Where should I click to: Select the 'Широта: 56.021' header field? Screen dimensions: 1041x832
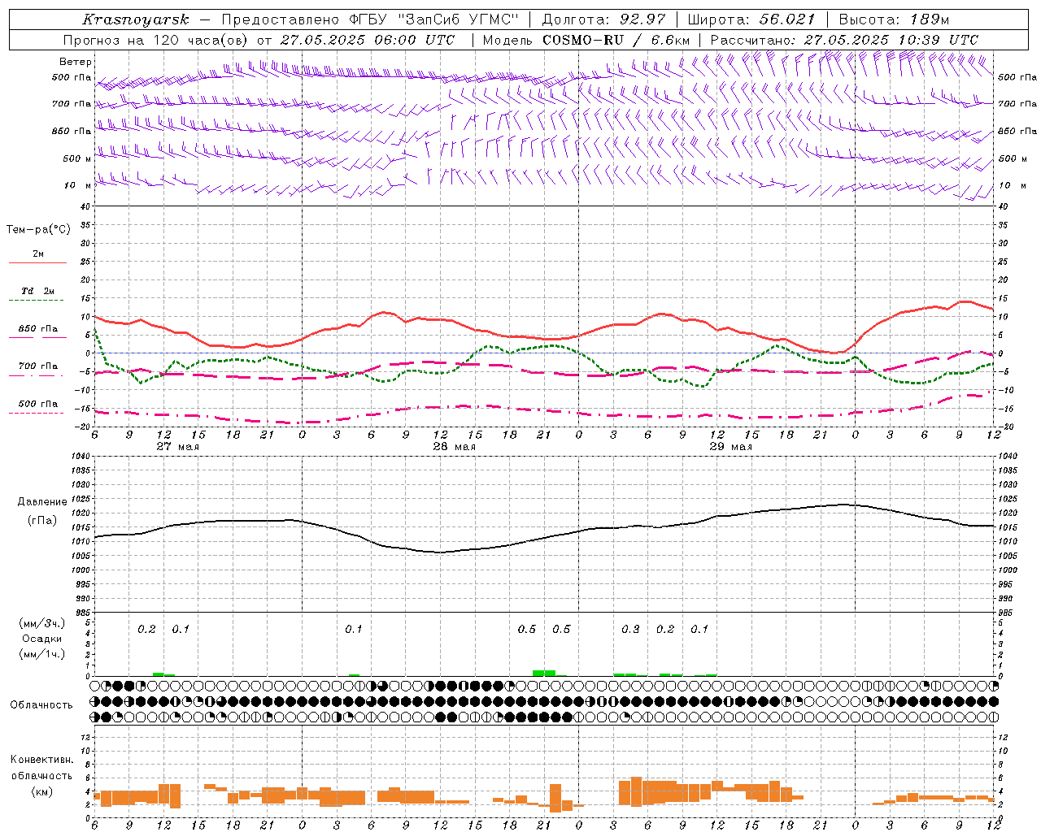(x=751, y=19)
